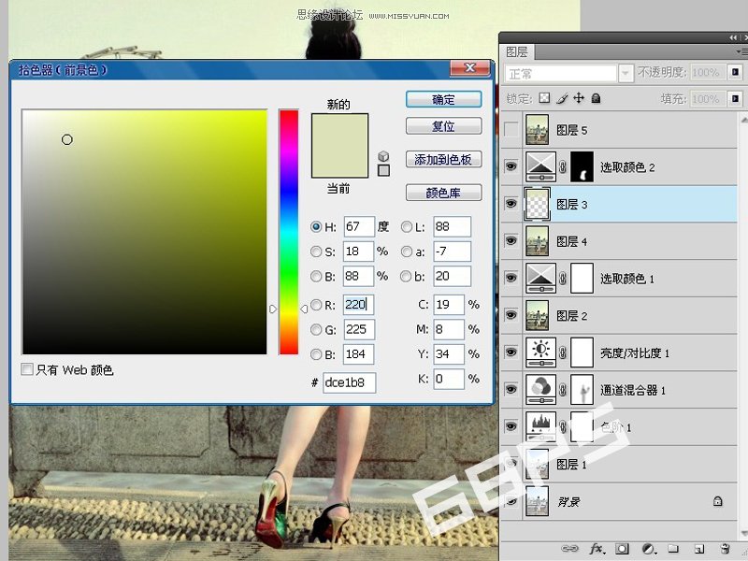The width and height of the screenshot is (748, 561).
Task: Click the H value field 67
Action: click(x=359, y=226)
